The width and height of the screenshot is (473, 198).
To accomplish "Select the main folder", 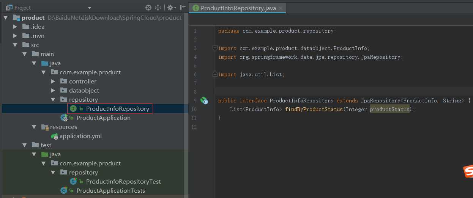I will pos(47,54).
